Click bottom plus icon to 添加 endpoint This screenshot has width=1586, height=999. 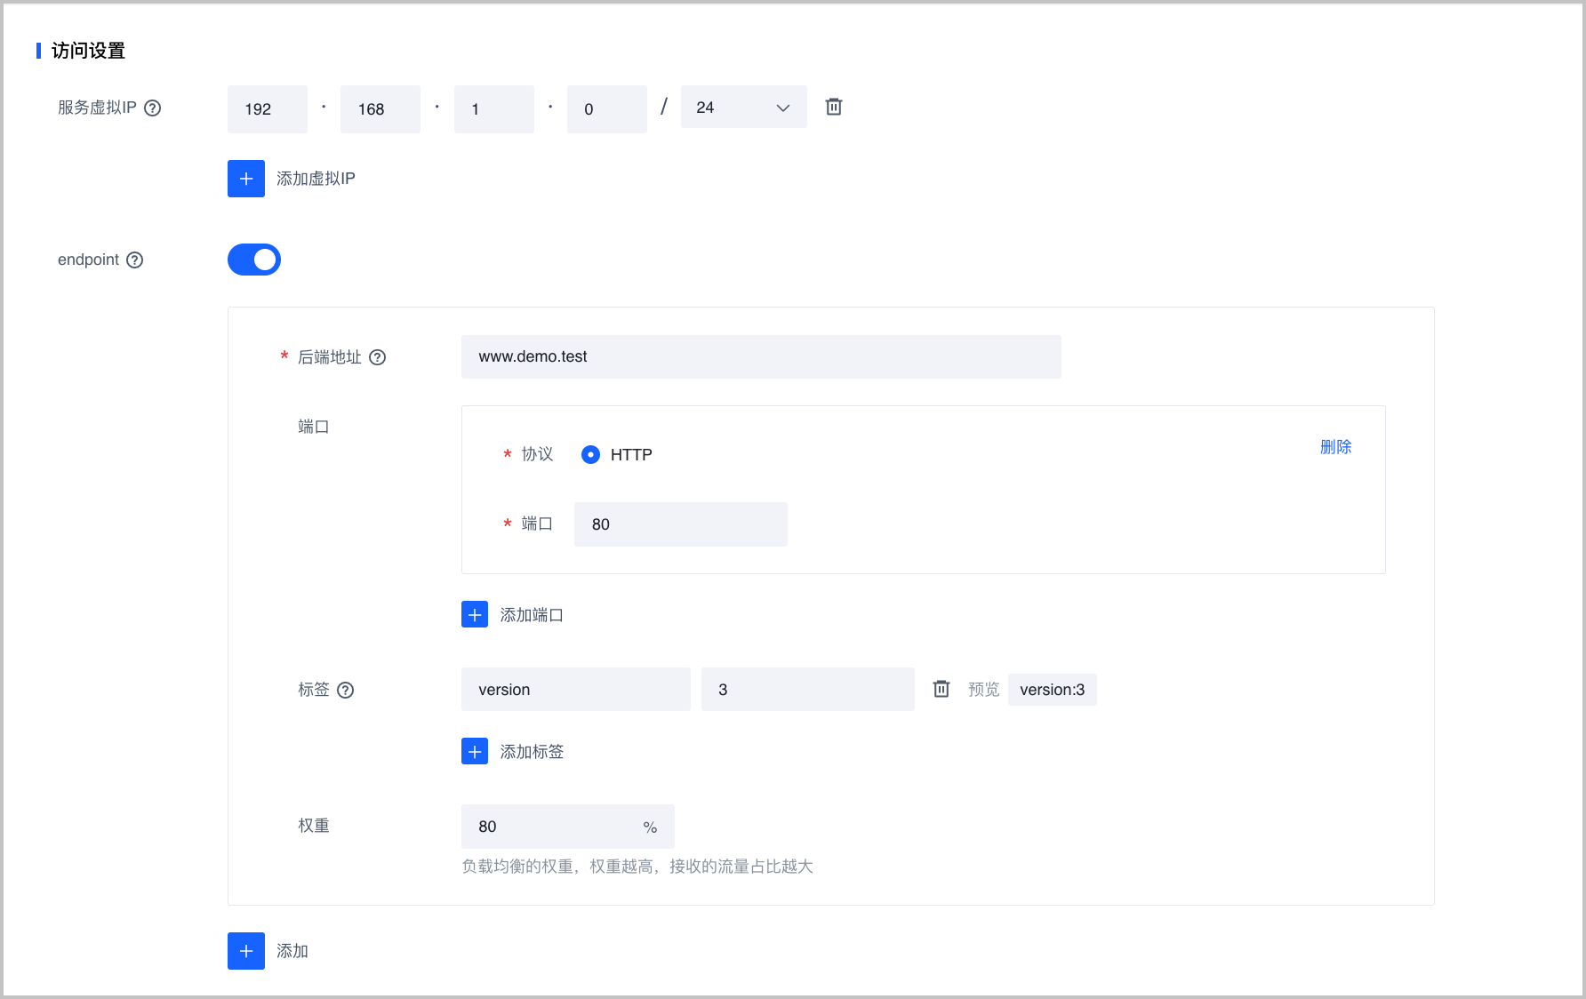246,951
